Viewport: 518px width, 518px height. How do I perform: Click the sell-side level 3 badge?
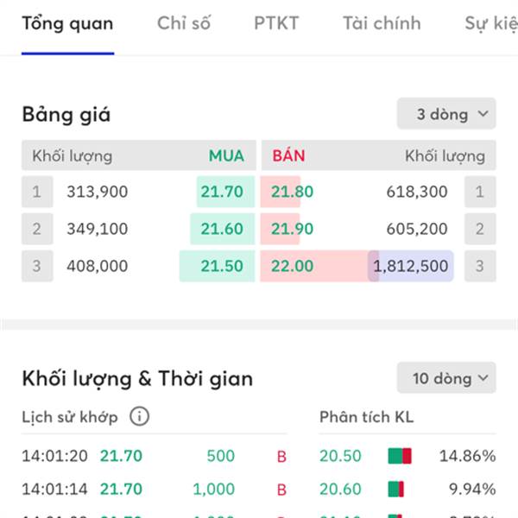pos(480,266)
